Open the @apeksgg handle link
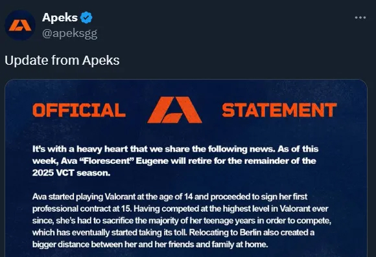Screen dimensions: 376x257 point(70,34)
